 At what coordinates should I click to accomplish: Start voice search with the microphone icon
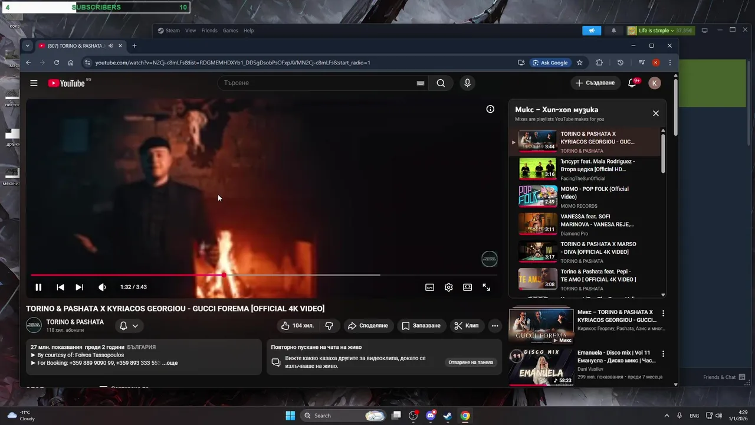pyautogui.click(x=467, y=83)
